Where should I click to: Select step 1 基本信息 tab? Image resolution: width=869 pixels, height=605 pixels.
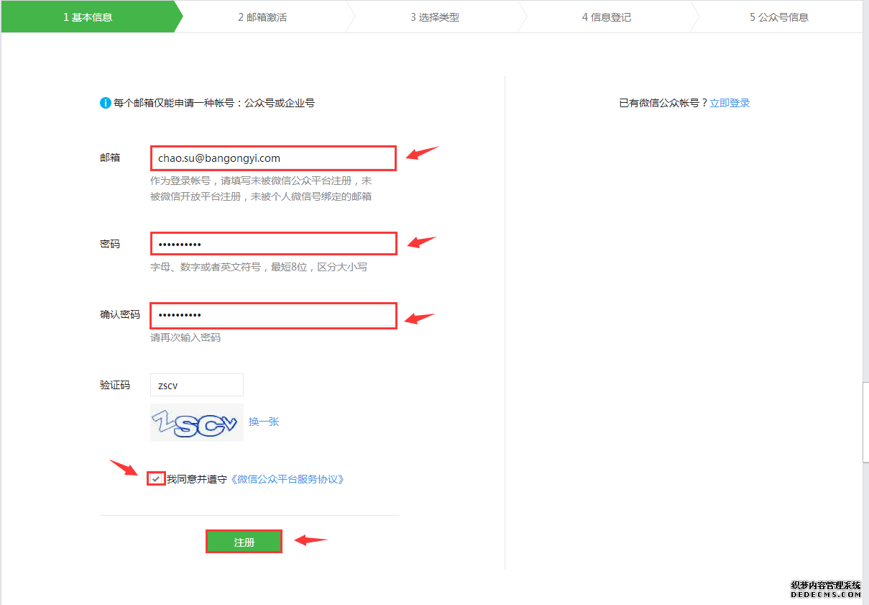click(x=88, y=17)
